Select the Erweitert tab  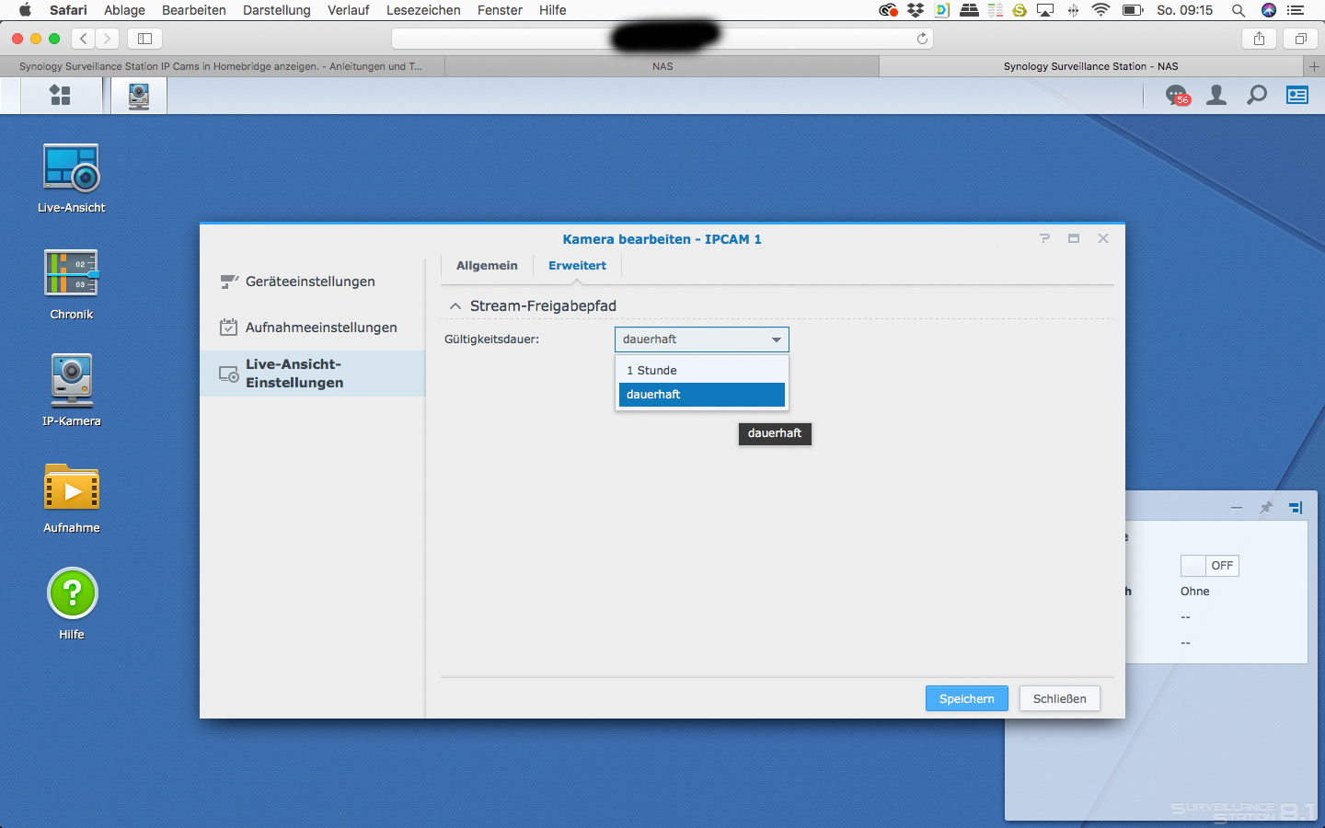[577, 266]
